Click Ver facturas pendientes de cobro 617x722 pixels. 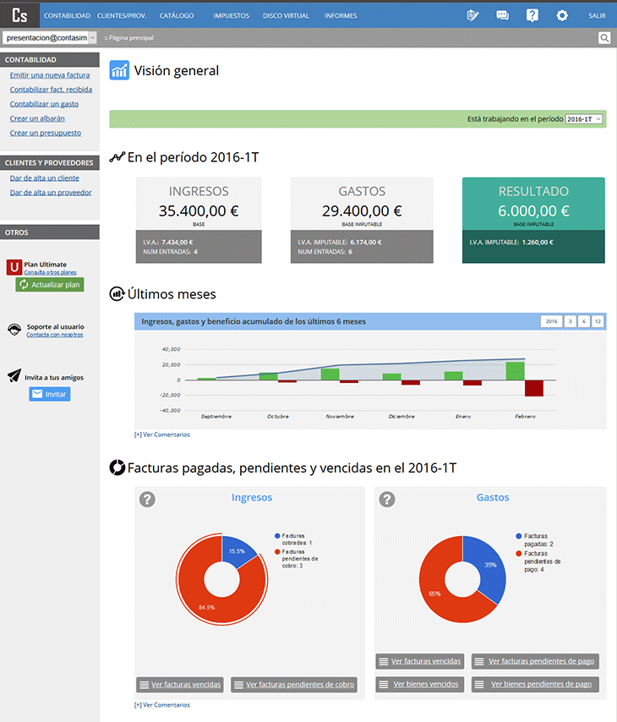coord(294,685)
